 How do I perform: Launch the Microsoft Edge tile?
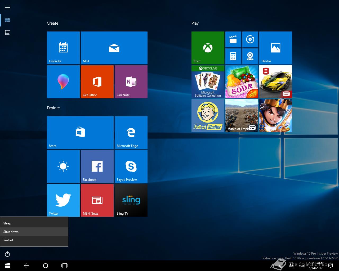point(131,133)
